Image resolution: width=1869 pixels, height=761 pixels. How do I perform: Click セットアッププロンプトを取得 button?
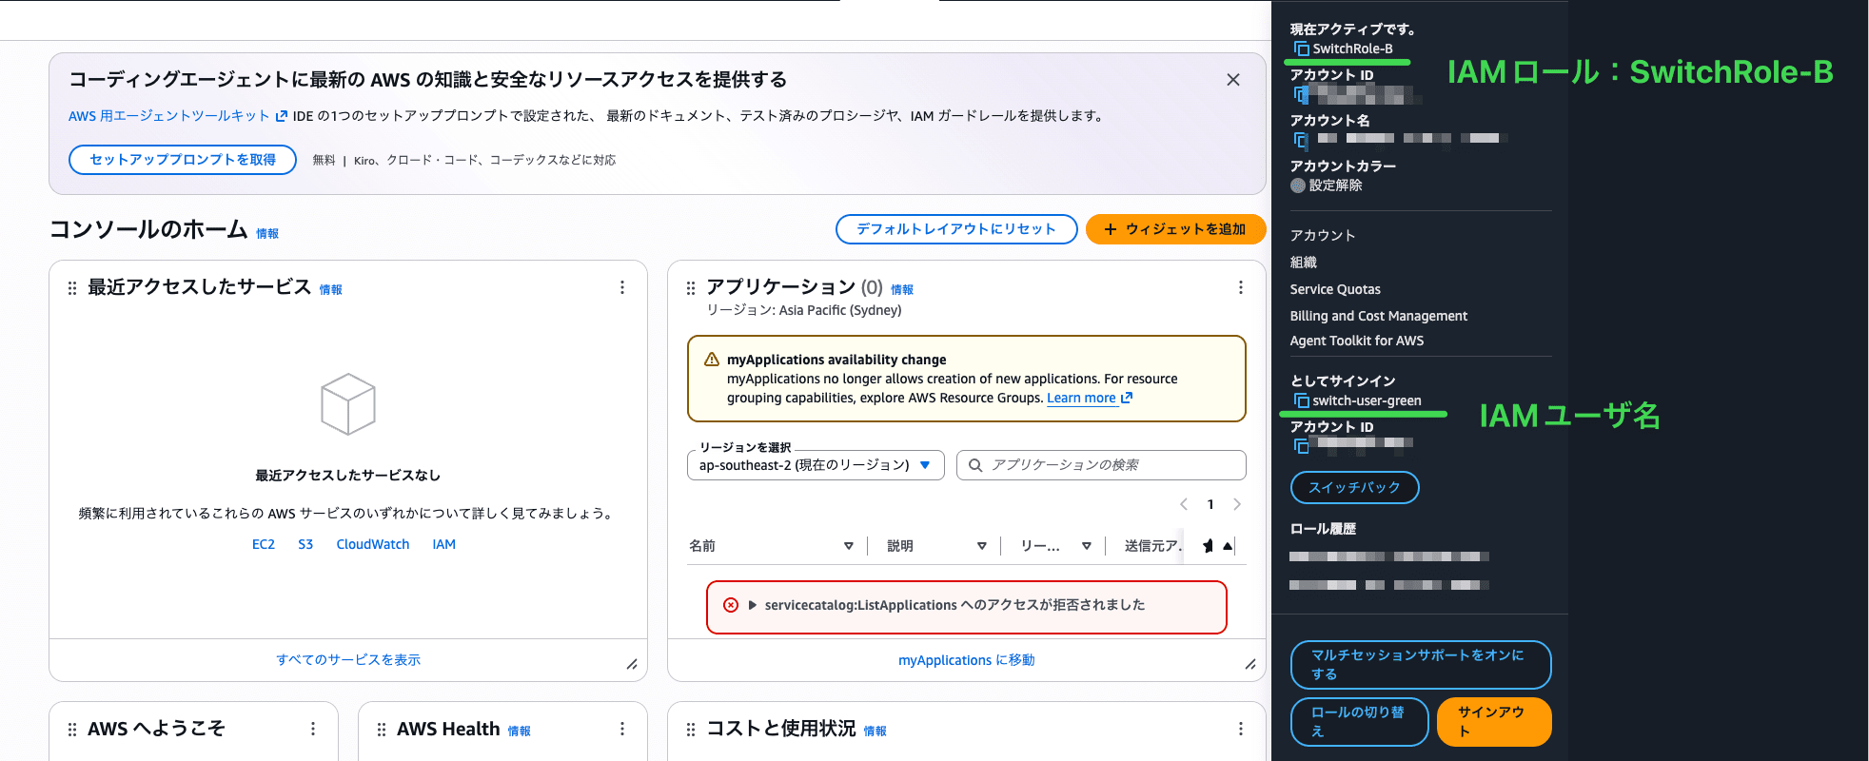(183, 160)
